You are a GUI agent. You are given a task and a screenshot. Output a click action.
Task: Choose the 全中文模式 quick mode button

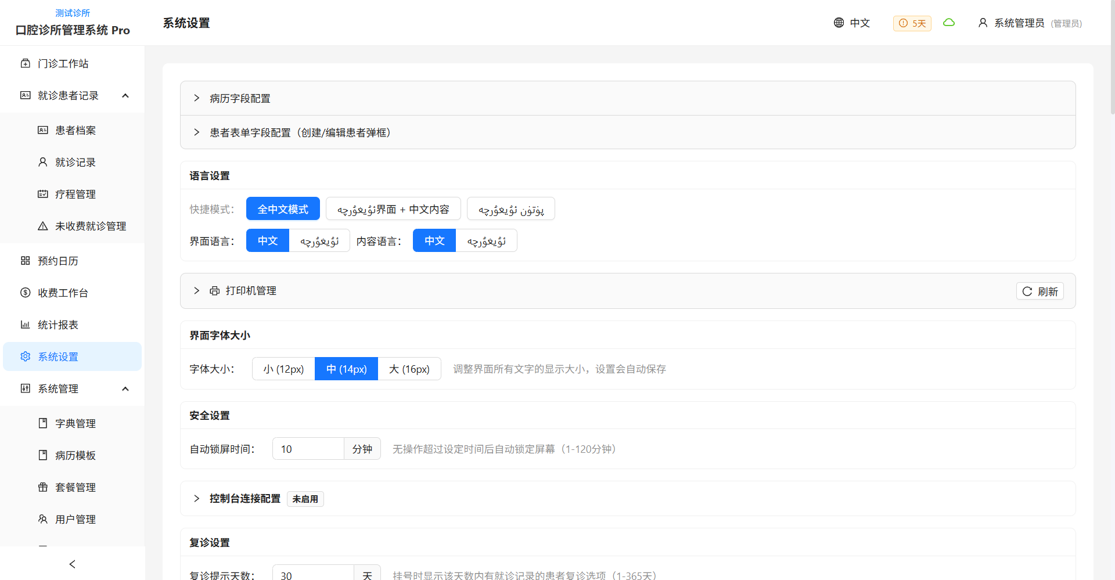pos(283,209)
